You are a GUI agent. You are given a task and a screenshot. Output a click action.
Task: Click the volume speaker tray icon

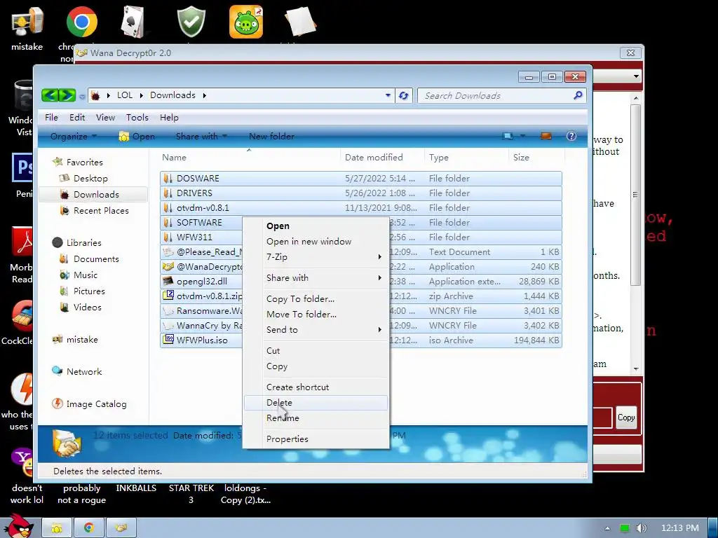pos(641,528)
